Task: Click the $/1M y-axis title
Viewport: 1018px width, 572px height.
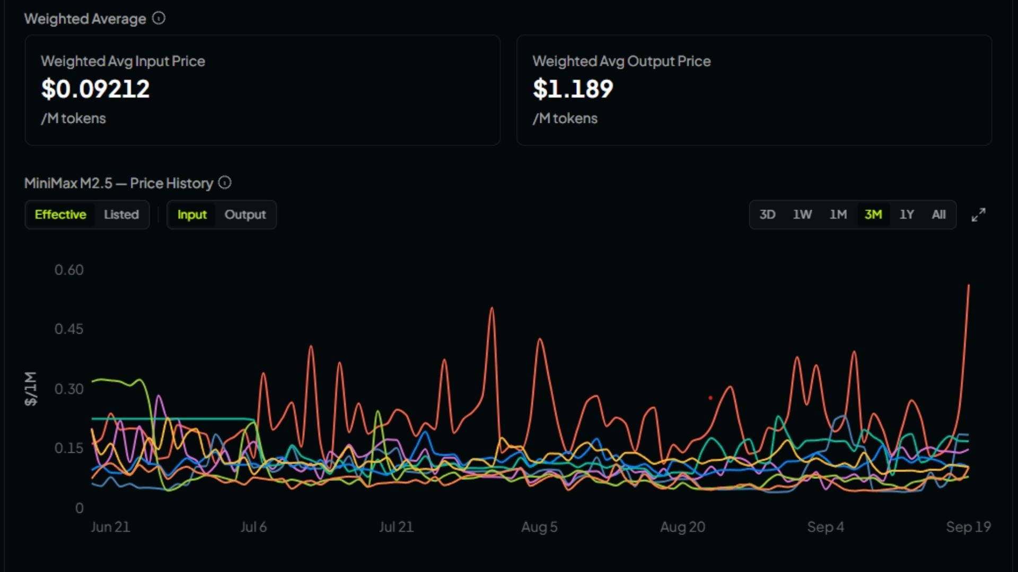Action: tap(31, 389)
